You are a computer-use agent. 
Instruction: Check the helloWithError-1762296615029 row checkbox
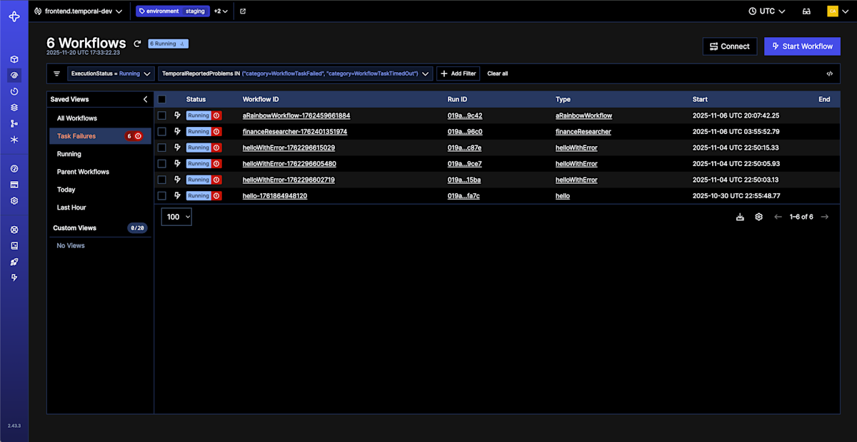click(162, 148)
